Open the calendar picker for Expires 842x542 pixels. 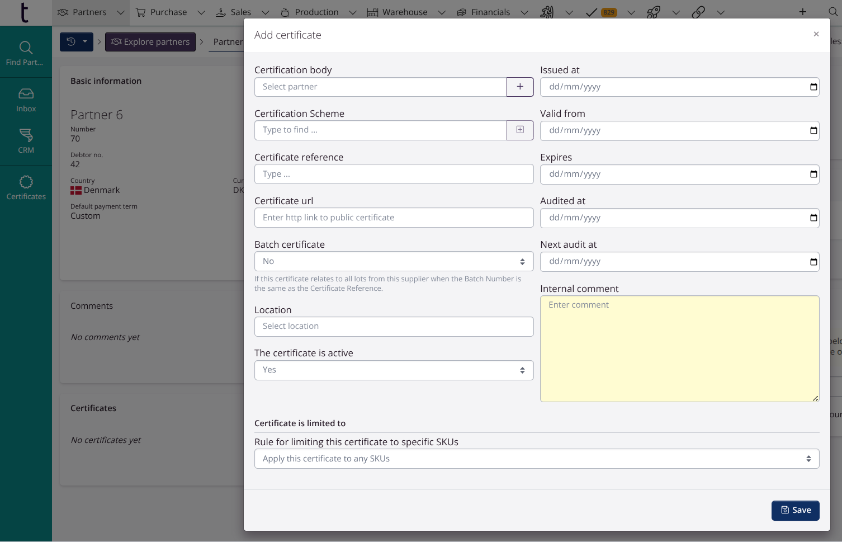coord(813,174)
